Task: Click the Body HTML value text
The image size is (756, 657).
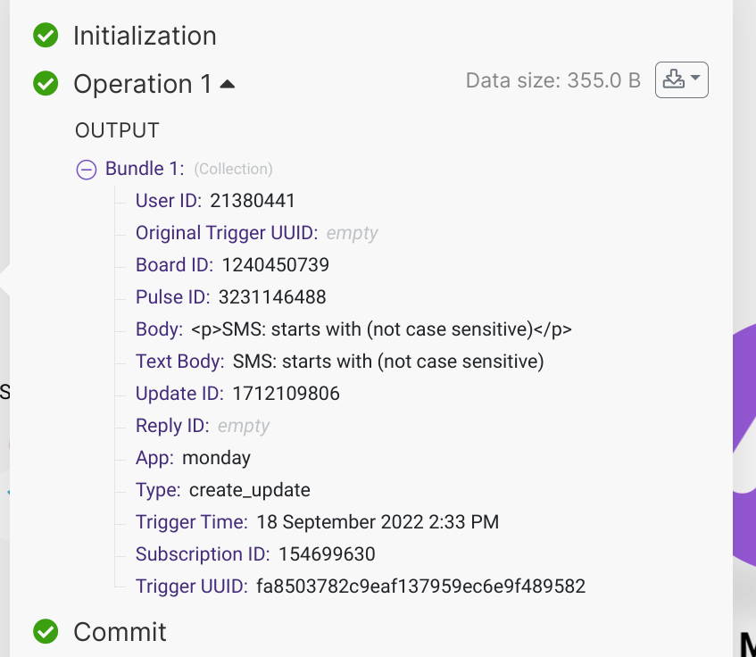Action: 381,329
